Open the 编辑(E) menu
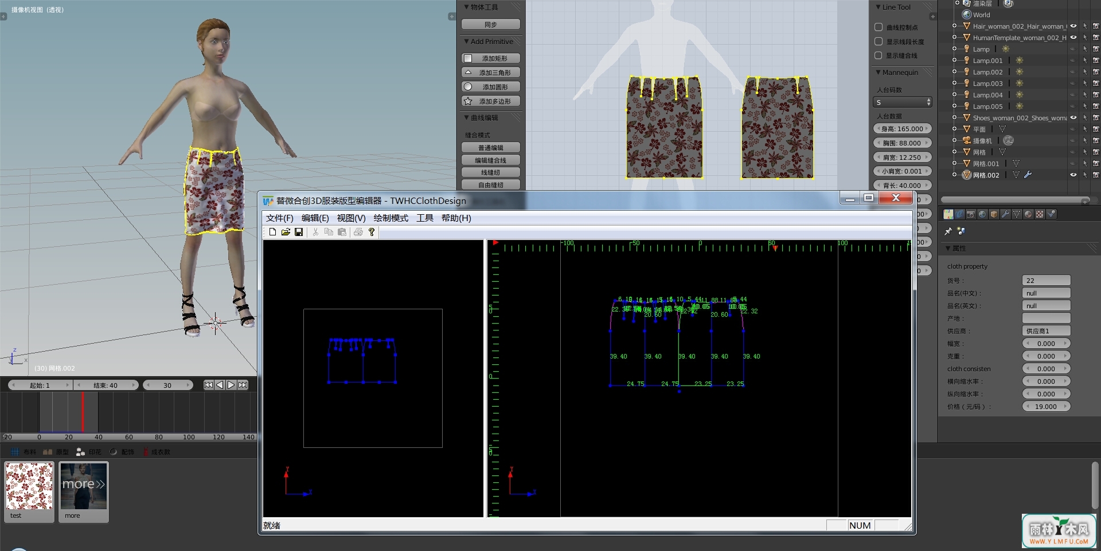Screen dimensions: 1101x551 click(x=315, y=218)
